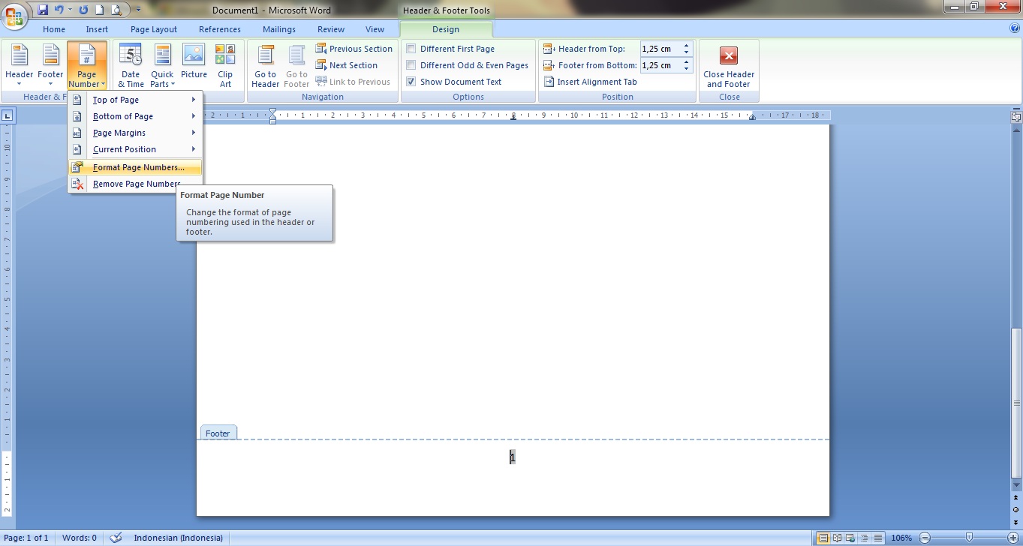Screen dimensions: 1023x546
Task: Open the Page Layout tab
Action: 154,29
